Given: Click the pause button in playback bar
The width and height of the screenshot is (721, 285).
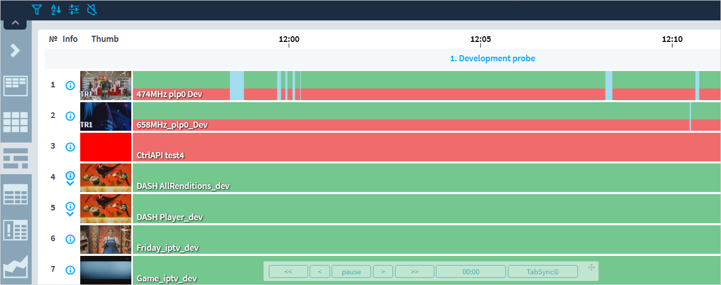Looking at the screenshot, I should [x=351, y=272].
